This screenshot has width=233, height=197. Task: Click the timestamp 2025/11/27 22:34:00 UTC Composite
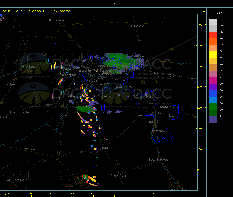click(36, 11)
